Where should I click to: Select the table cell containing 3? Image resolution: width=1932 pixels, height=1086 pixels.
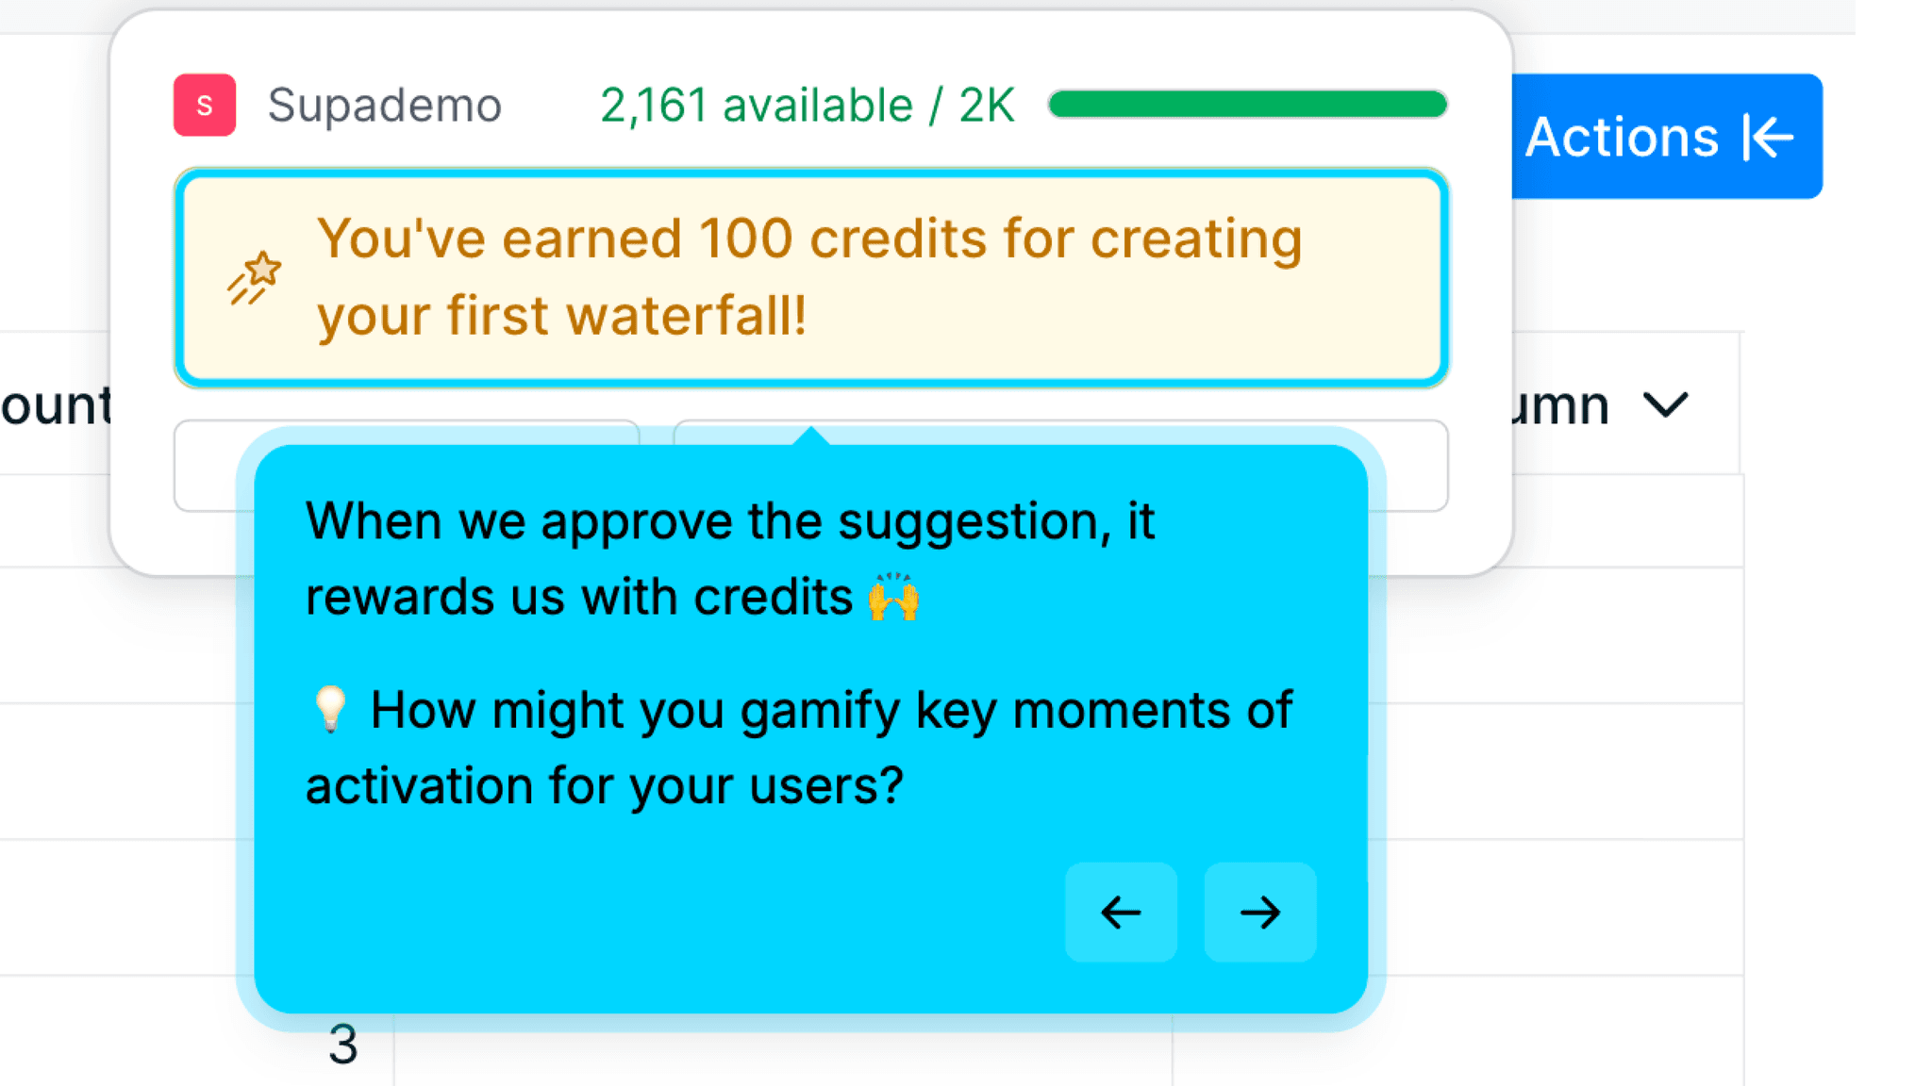pyautogui.click(x=343, y=1042)
